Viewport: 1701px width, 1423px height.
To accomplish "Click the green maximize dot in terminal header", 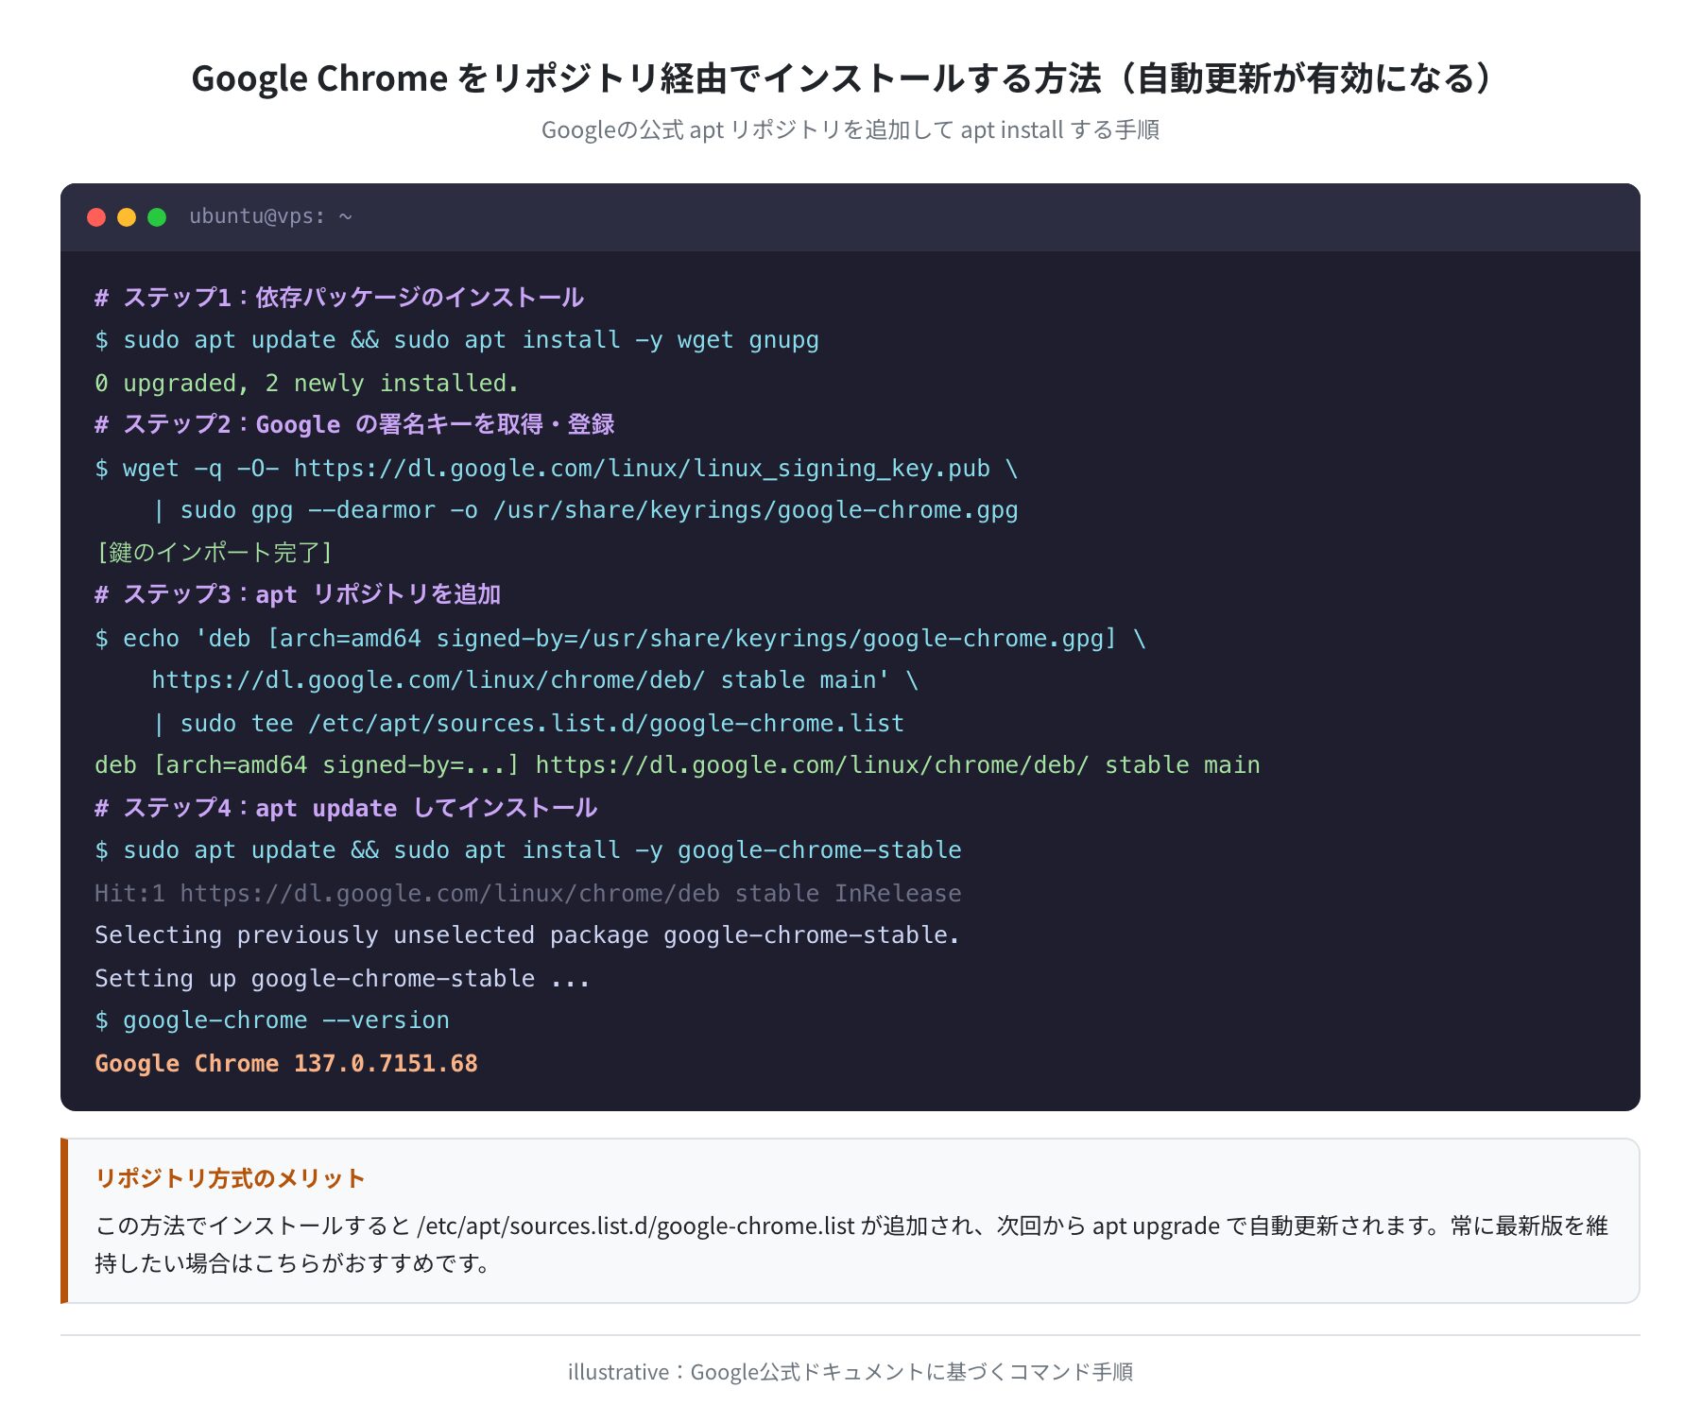I will pyautogui.click(x=157, y=217).
